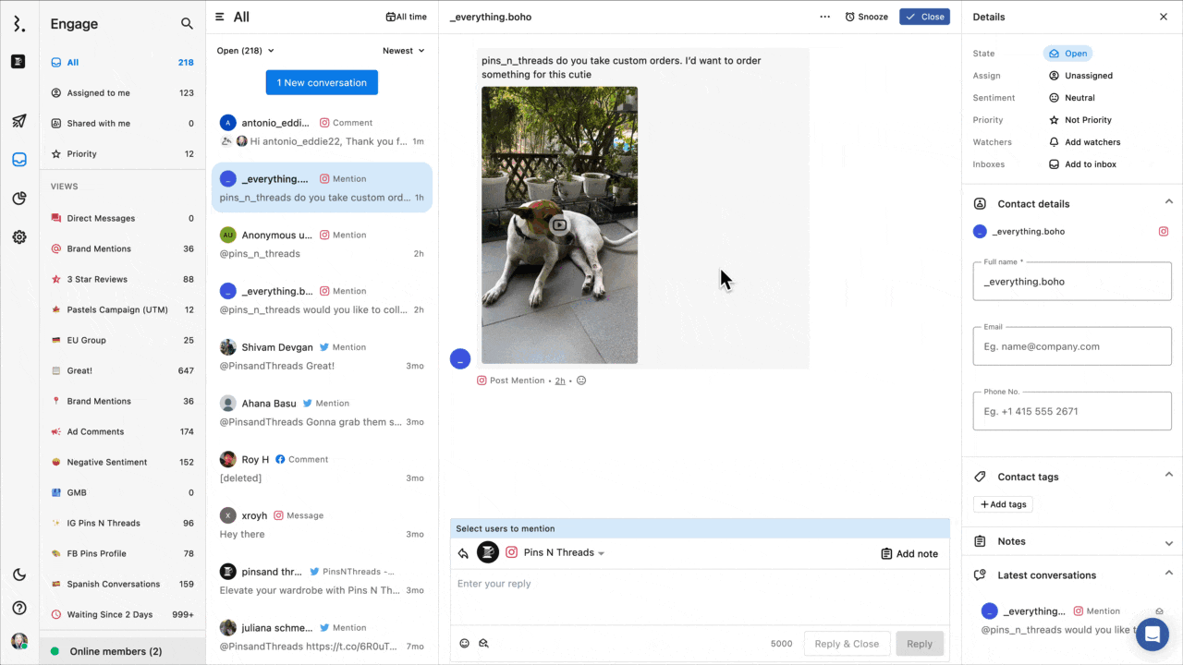Collapse the Contact details section
The width and height of the screenshot is (1183, 665).
(1168, 202)
